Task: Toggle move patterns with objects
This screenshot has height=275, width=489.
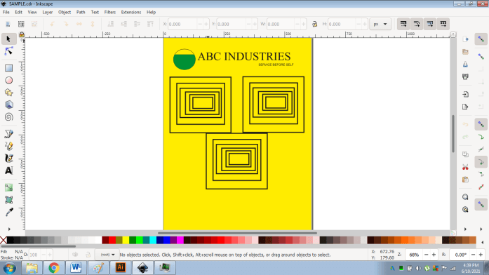Action: point(443,24)
